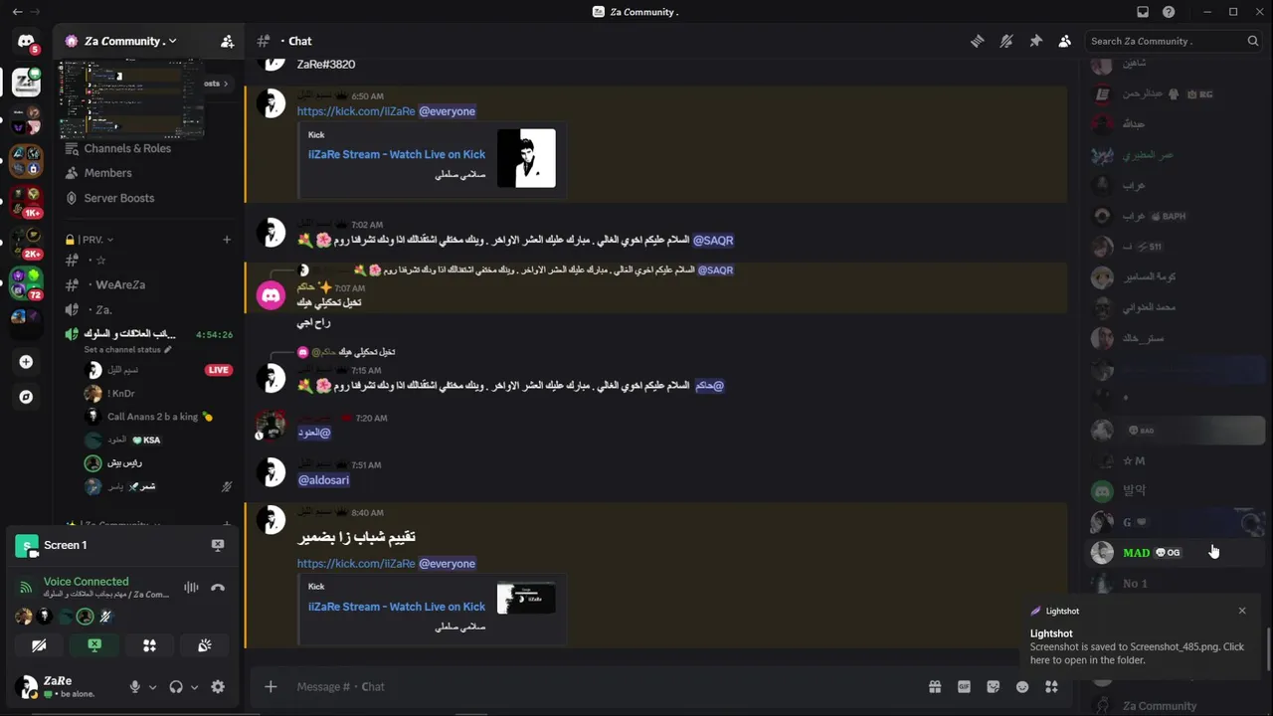Open the headphone output options arrow

[x=194, y=687]
